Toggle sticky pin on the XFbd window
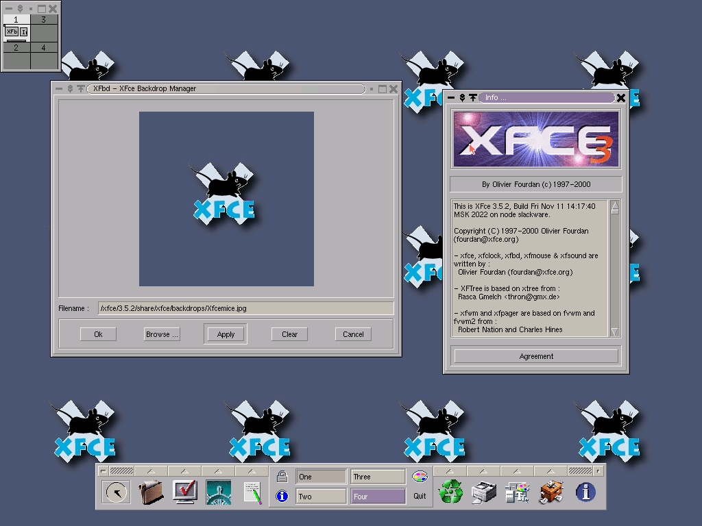The width and height of the screenshot is (702, 526). [x=70, y=88]
